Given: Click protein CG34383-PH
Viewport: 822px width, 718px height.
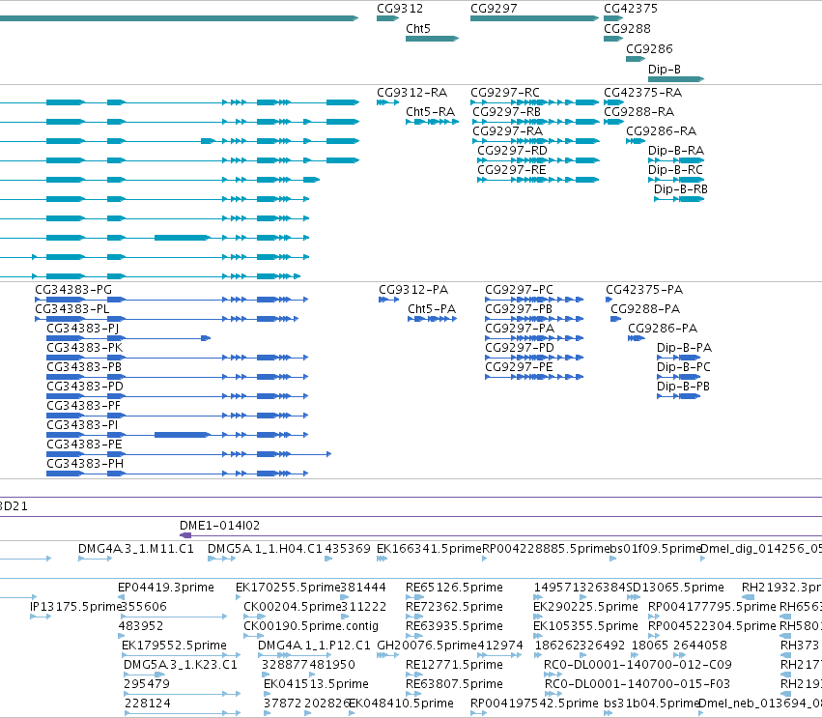Looking at the screenshot, I should click(x=85, y=464).
